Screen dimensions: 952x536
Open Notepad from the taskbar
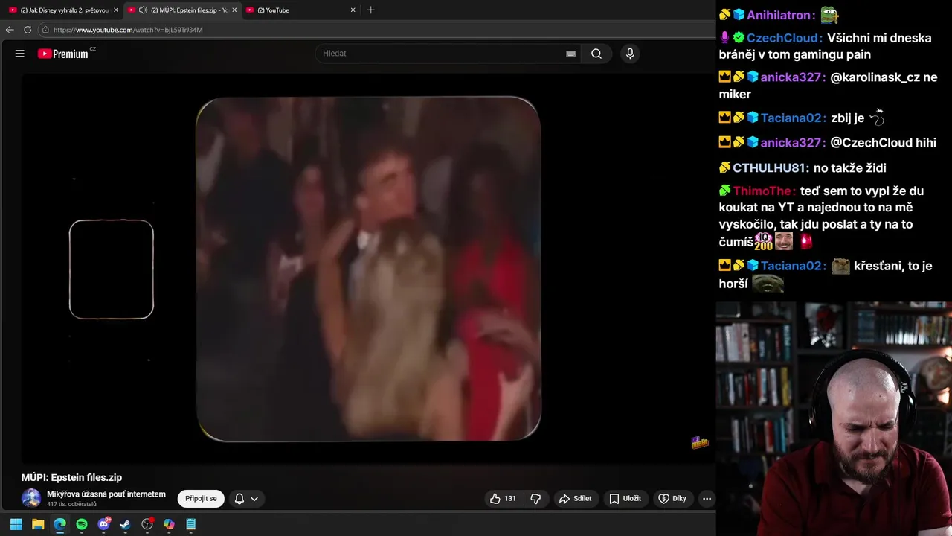[190, 524]
